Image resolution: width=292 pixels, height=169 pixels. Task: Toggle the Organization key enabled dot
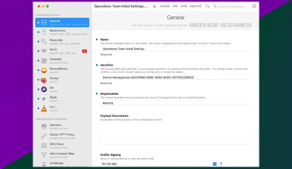pyautogui.click(x=97, y=94)
